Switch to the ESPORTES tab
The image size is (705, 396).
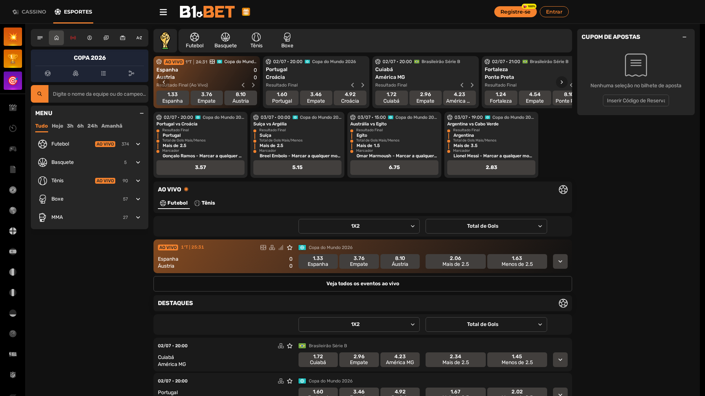(73, 12)
